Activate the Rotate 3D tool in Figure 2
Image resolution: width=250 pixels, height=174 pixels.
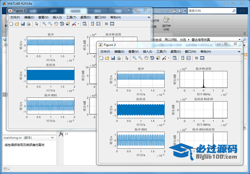(x=152, y=58)
